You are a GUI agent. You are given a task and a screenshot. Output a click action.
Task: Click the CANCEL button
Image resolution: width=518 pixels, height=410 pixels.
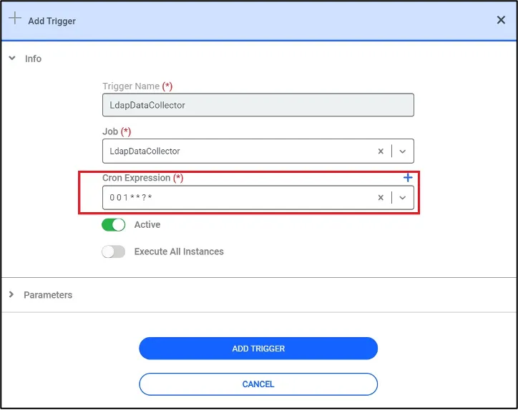(x=258, y=384)
